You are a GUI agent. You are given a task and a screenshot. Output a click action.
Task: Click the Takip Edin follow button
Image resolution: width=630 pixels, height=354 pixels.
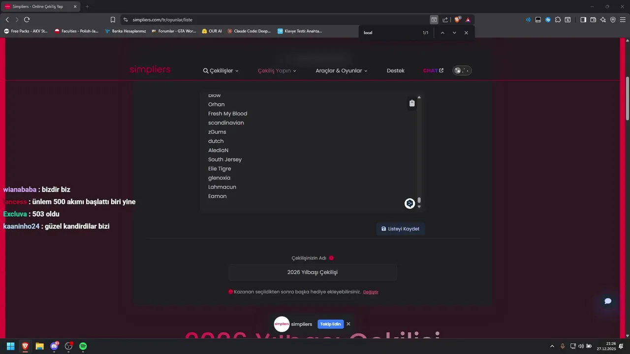click(x=331, y=324)
